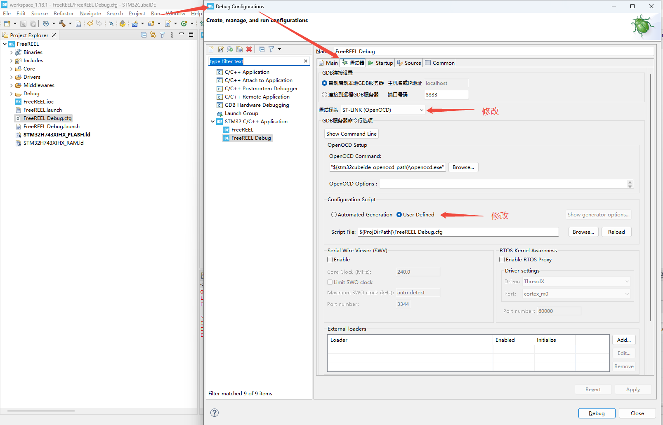The image size is (663, 425).
Task: Click into the OpenOCD Options field
Action: click(503, 184)
